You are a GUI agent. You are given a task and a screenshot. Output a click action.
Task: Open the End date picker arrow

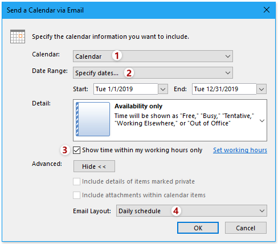click(x=261, y=89)
